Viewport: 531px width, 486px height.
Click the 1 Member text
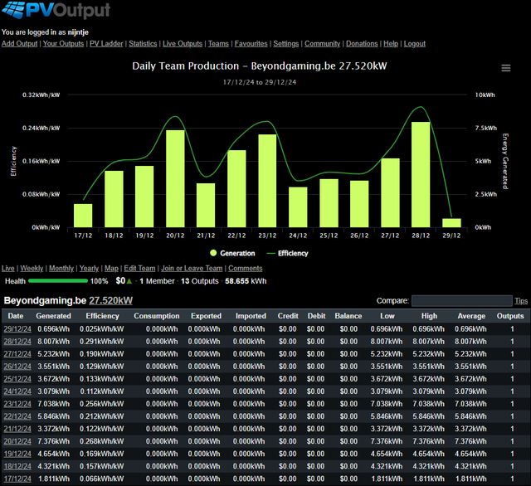(157, 281)
